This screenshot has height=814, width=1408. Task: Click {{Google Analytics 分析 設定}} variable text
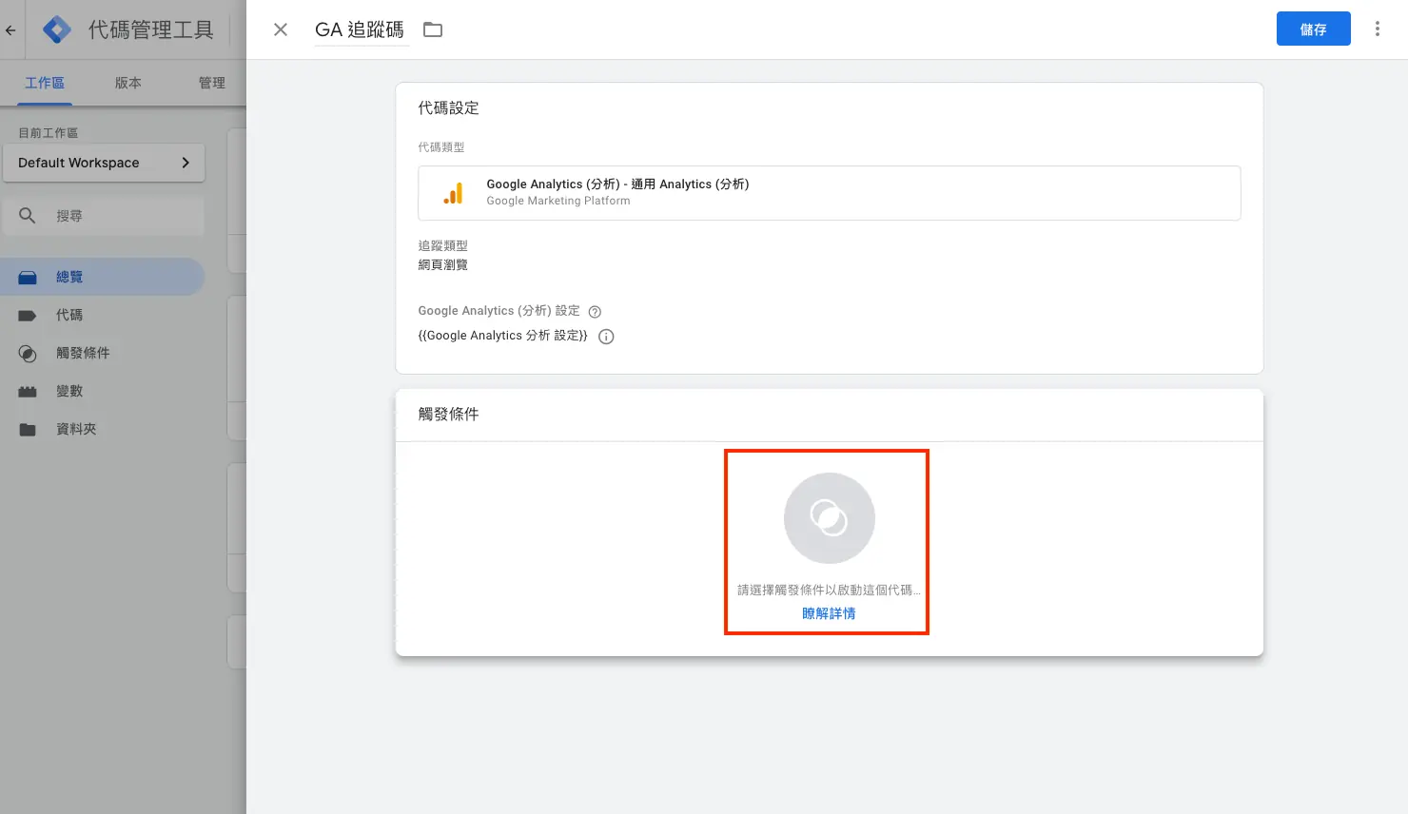[502, 336]
